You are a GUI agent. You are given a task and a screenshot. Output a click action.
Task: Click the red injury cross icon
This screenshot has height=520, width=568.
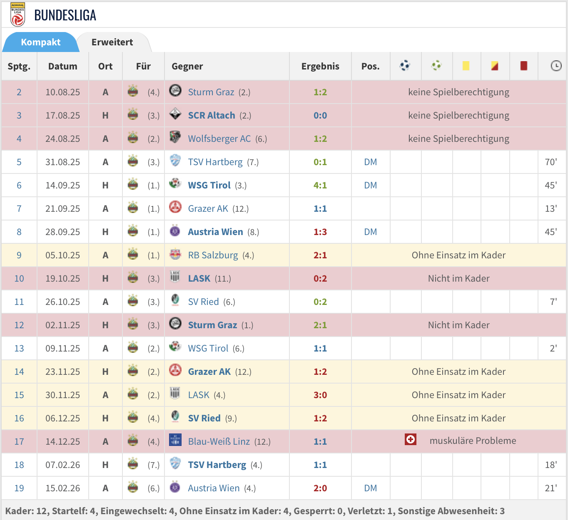tap(411, 439)
